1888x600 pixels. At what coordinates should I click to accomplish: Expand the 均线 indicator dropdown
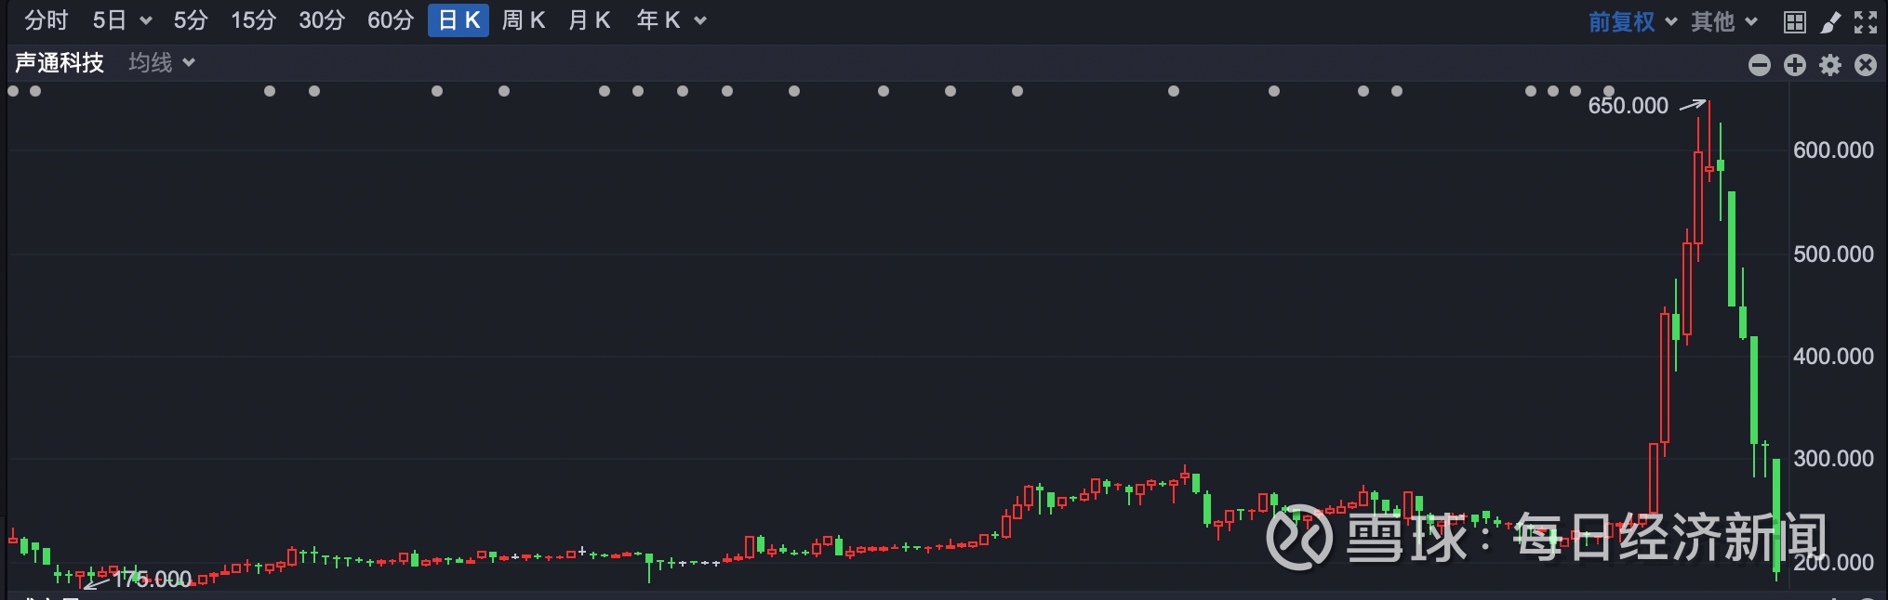tap(162, 62)
